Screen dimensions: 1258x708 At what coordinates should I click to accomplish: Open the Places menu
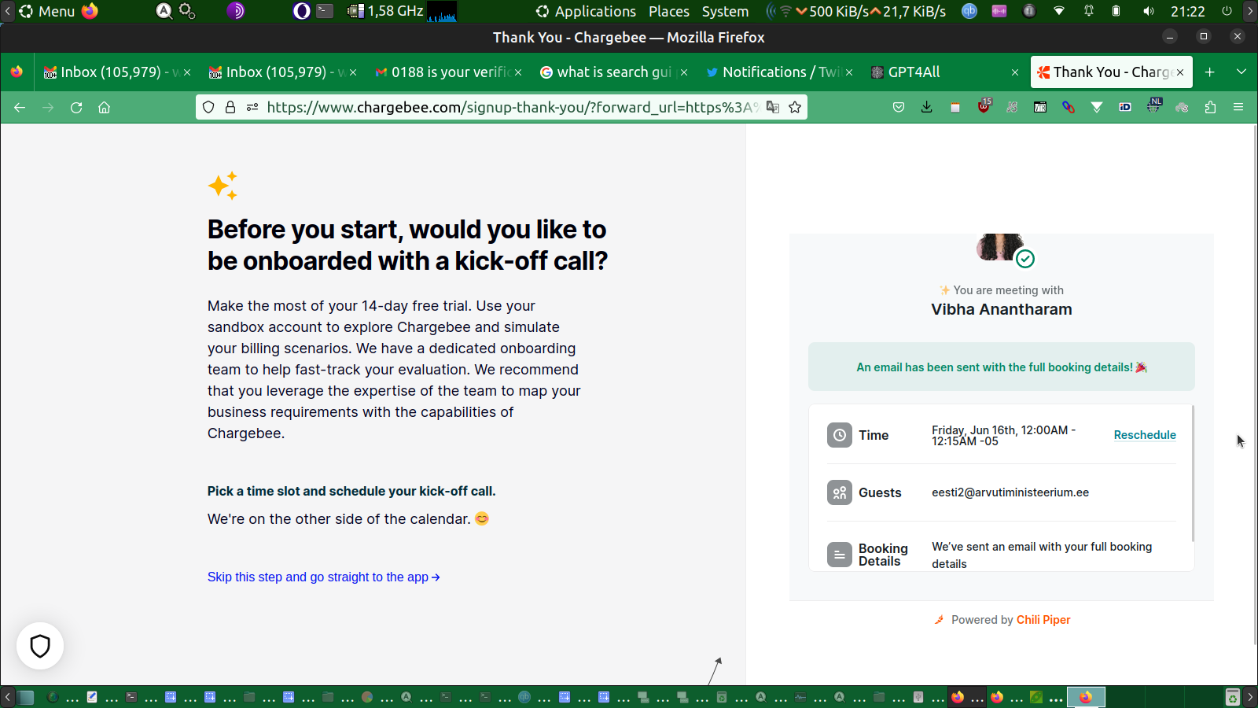669,11
